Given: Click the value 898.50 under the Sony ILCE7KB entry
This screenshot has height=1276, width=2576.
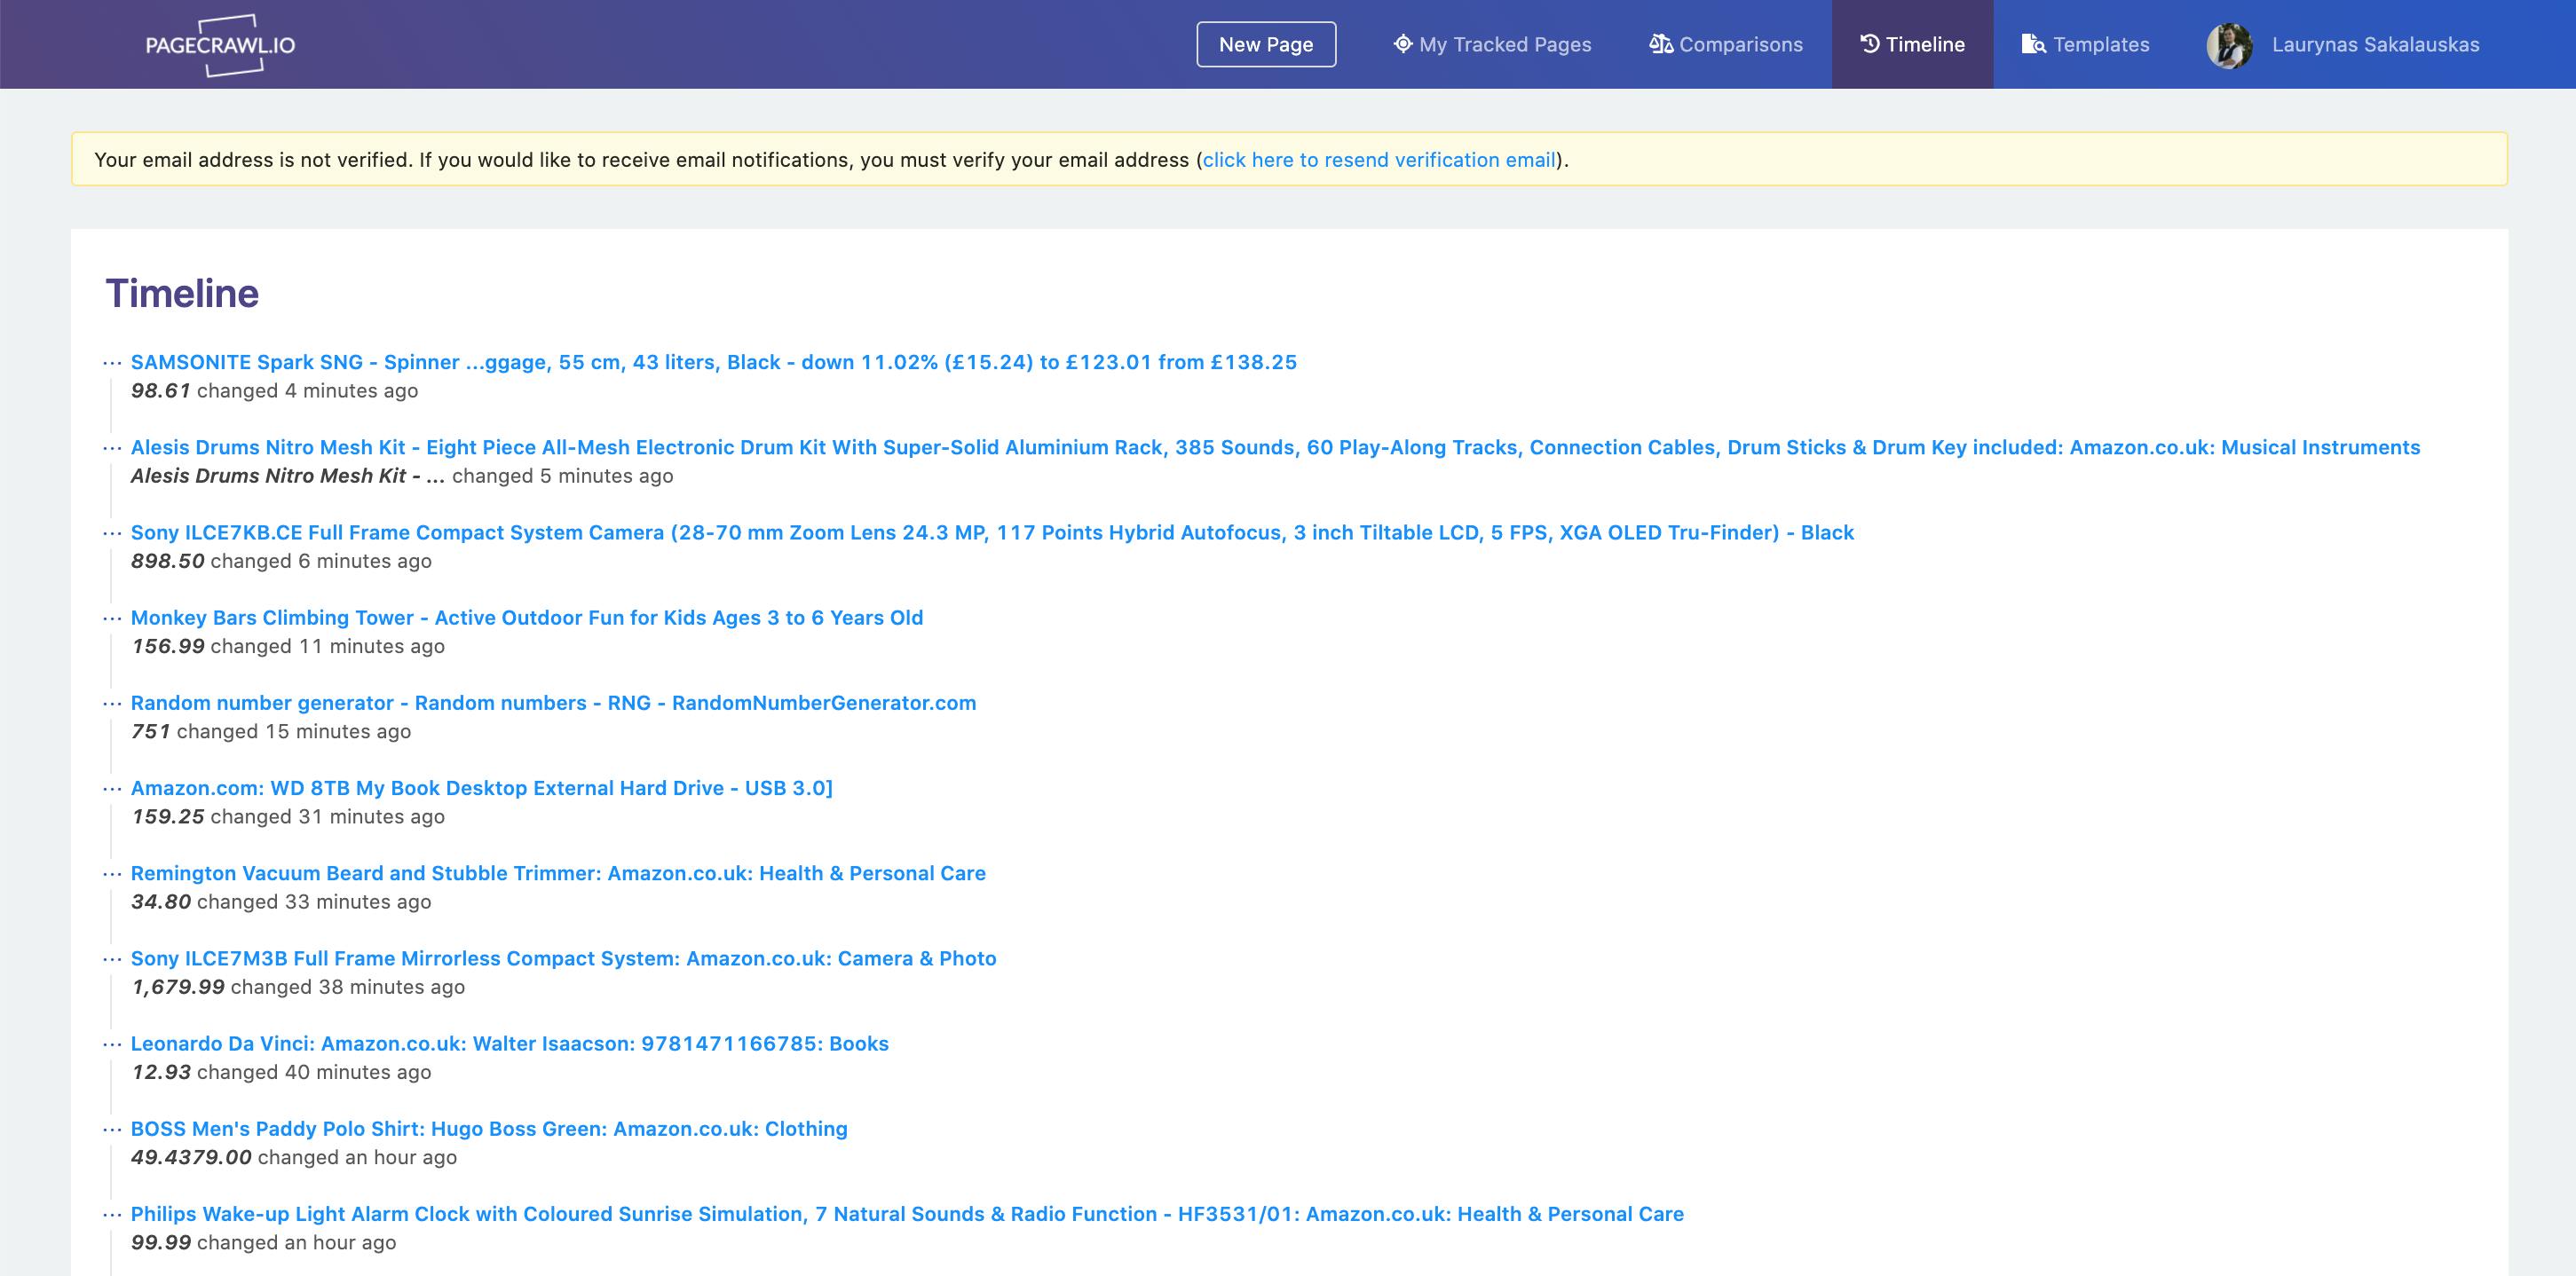Looking at the screenshot, I should (167, 561).
